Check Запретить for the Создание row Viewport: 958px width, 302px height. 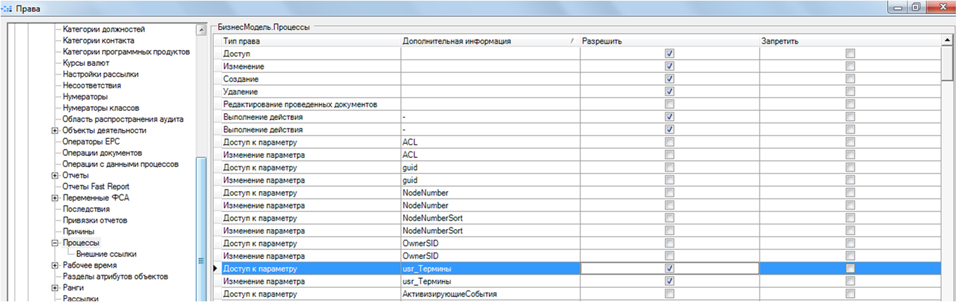[850, 79]
